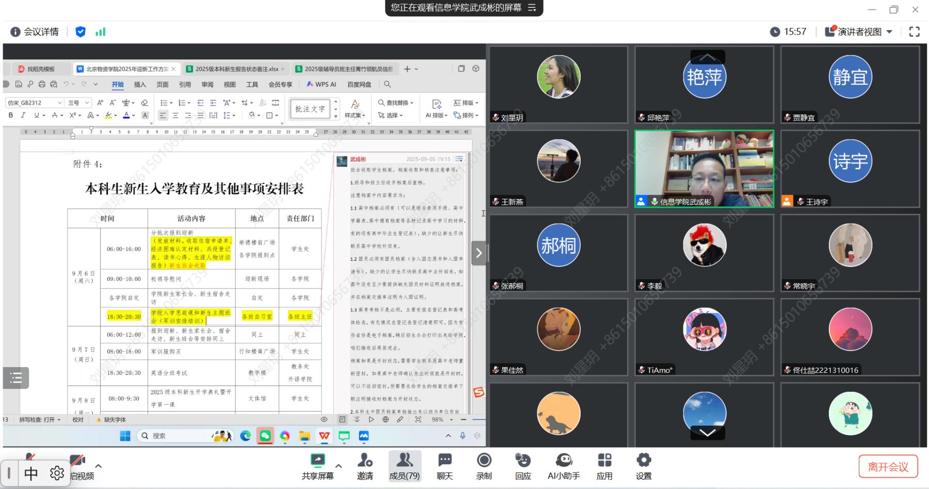Enter full screen mode via corner icon
The height and width of the screenshot is (489, 929).
[x=914, y=32]
